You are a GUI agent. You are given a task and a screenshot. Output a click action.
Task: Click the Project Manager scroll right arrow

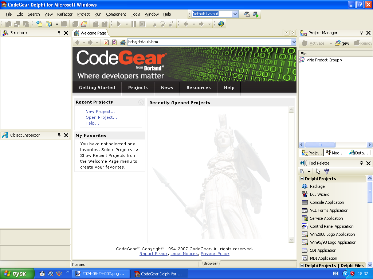point(369,145)
